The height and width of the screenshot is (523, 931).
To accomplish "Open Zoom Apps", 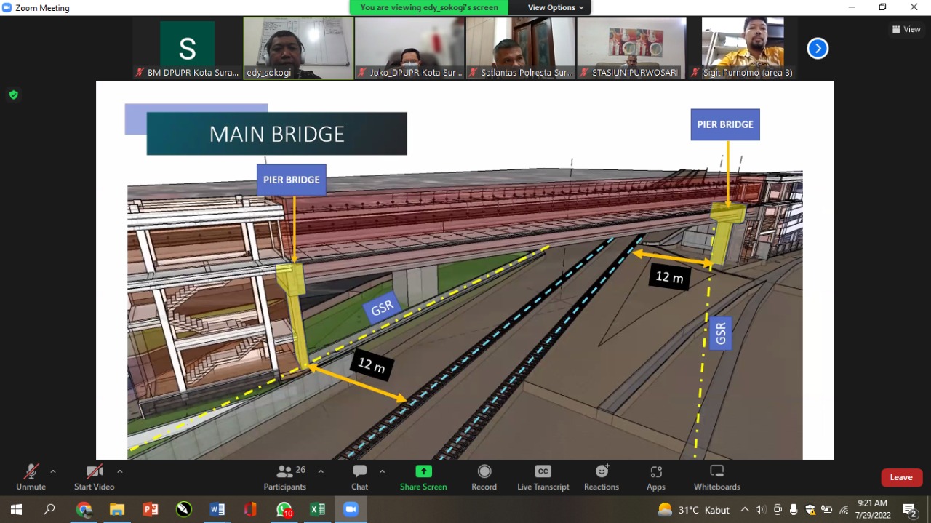I will point(655,476).
